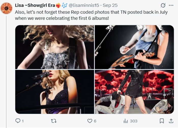Click the 303 views count
This screenshot has width=178, height=128.
point(133,121)
